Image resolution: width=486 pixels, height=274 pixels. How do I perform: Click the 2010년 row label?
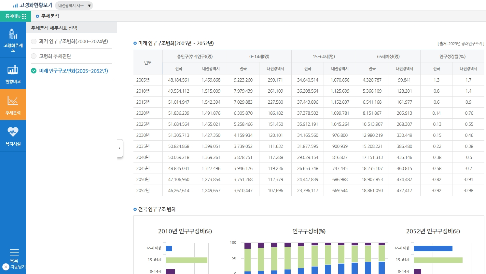click(x=143, y=91)
